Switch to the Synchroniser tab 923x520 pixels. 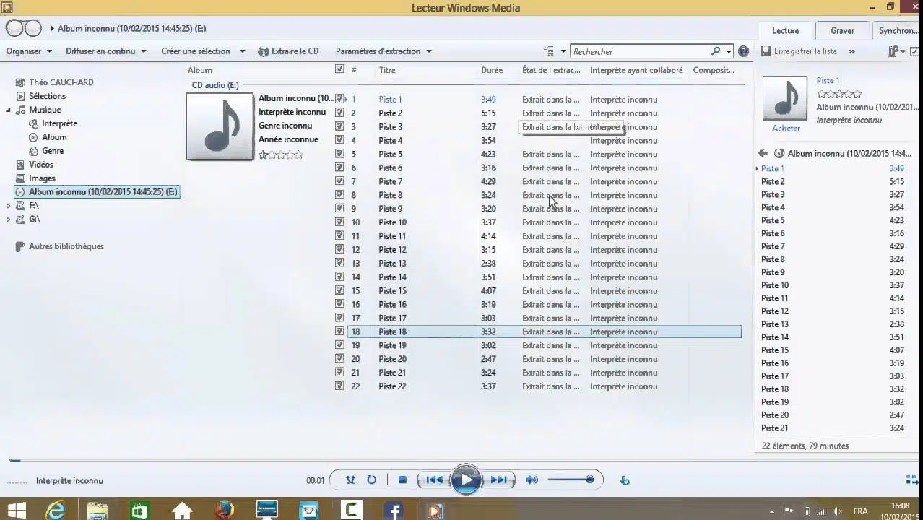[897, 30]
